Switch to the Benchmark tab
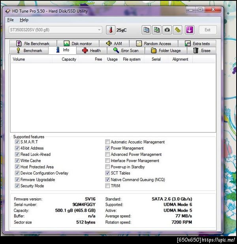Screen dimensions: 237x244 [x=29, y=51]
